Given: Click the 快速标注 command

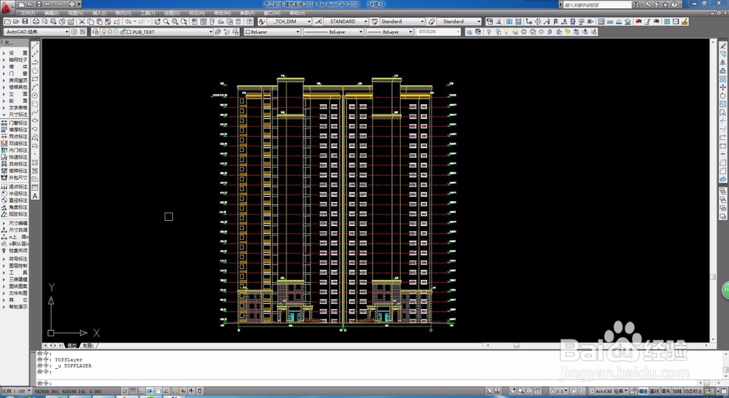Looking at the screenshot, I should pyautogui.click(x=15, y=157).
